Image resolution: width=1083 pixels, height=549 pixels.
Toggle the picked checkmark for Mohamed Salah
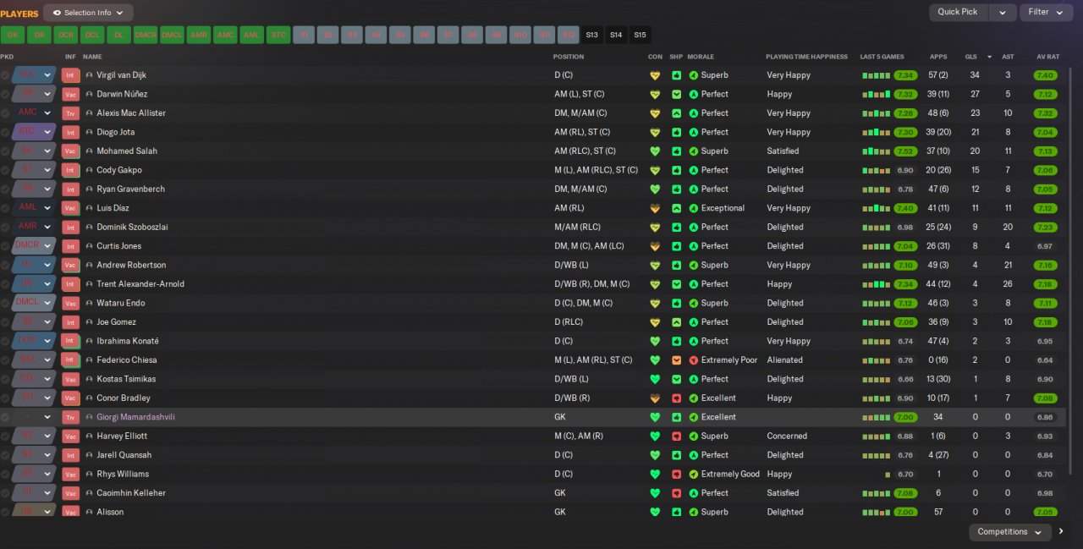(5, 151)
